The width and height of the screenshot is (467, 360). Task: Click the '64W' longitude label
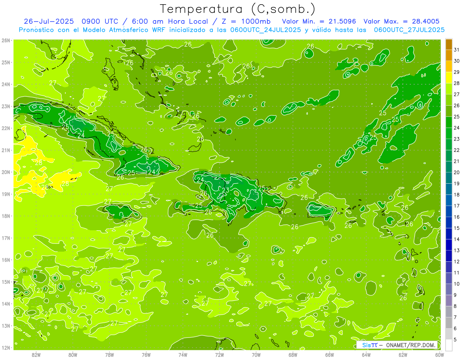366,355
